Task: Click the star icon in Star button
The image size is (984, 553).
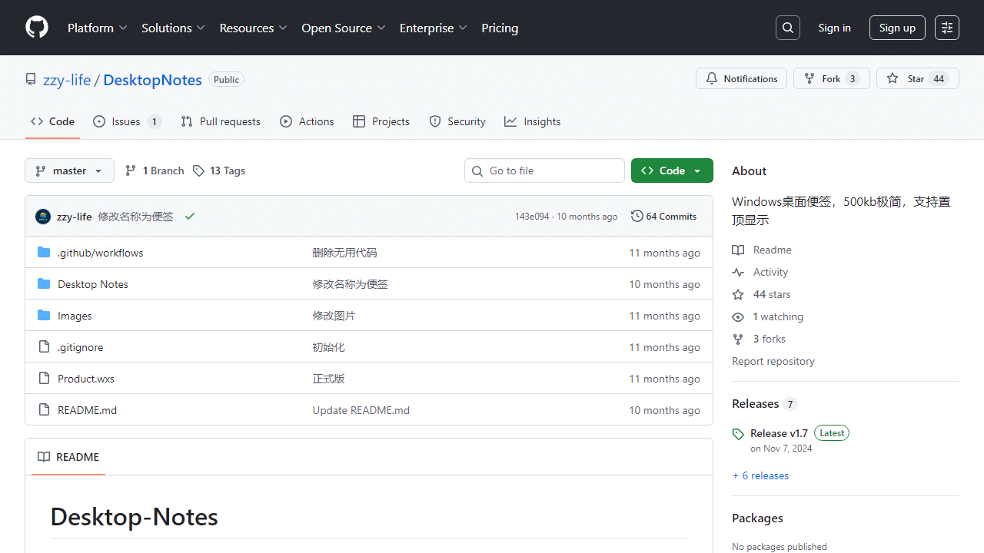Action: tap(893, 78)
